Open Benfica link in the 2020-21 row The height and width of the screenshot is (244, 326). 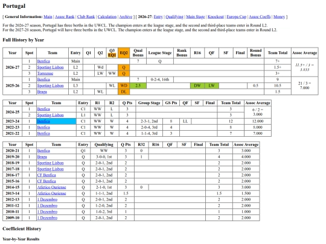click(x=43, y=151)
